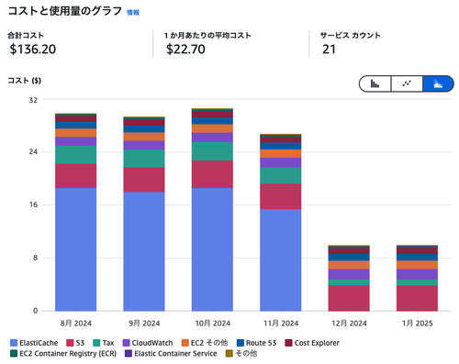Click the Elastic Container Service legend swatch
Image resolution: width=459 pixels, height=364 pixels.
(129, 354)
